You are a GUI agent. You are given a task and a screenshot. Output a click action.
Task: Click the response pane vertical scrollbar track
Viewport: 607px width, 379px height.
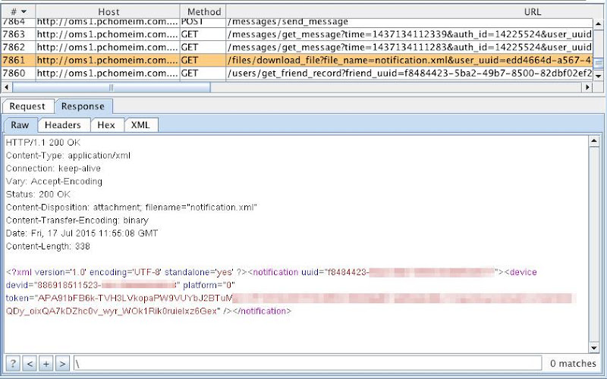(x=594, y=244)
